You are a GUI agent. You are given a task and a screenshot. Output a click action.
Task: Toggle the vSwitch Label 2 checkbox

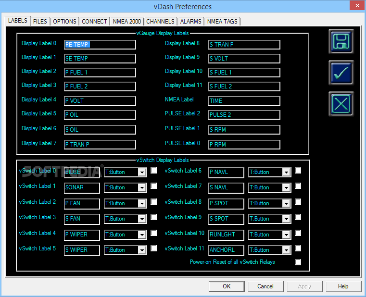pos(153,202)
